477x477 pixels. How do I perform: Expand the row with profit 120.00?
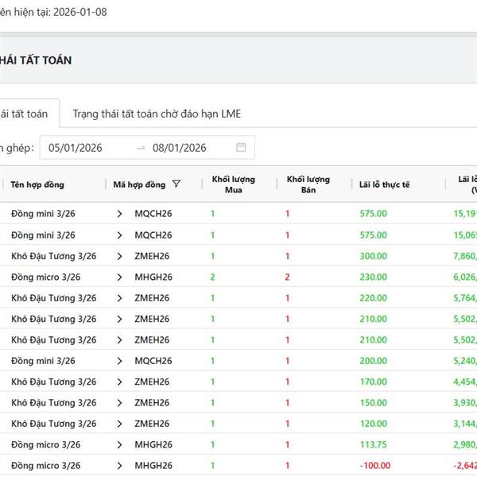click(x=119, y=424)
